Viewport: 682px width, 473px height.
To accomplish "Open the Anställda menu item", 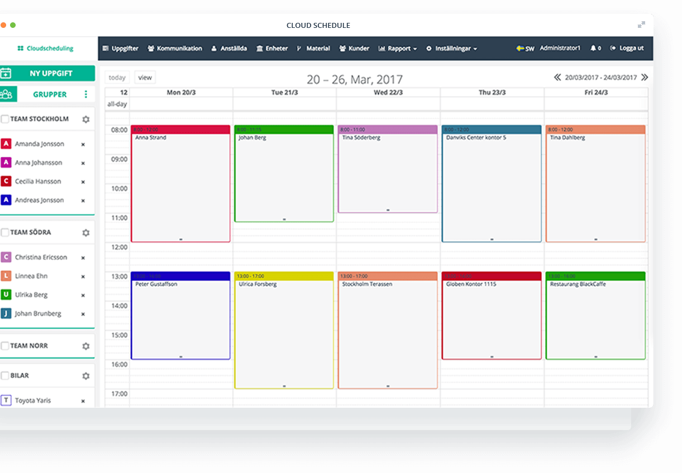I will pyautogui.click(x=229, y=49).
